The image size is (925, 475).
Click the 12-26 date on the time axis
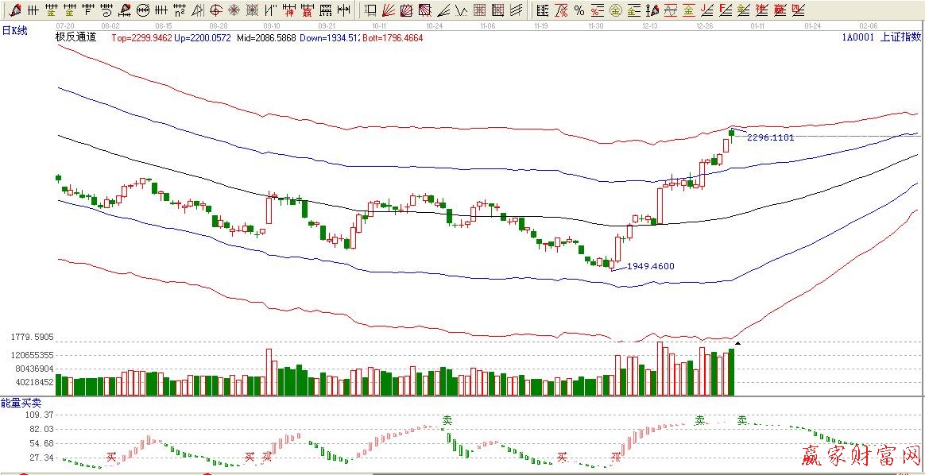click(x=704, y=25)
